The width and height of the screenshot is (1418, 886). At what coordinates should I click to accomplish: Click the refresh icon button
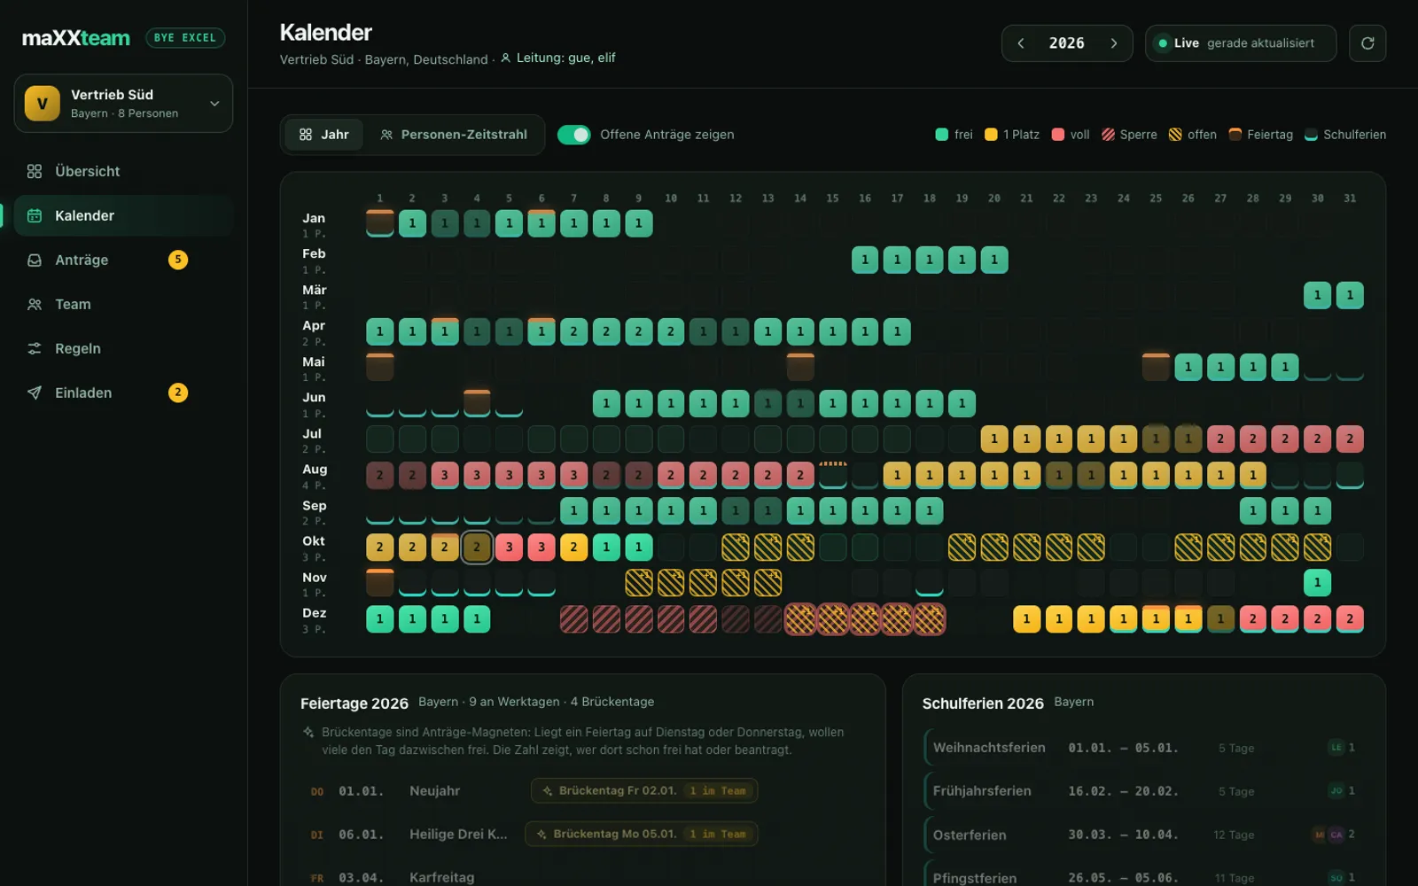[x=1367, y=43]
